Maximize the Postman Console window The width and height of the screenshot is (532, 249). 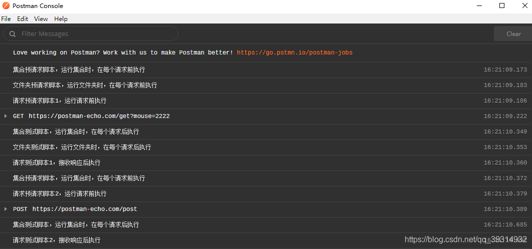(502, 6)
